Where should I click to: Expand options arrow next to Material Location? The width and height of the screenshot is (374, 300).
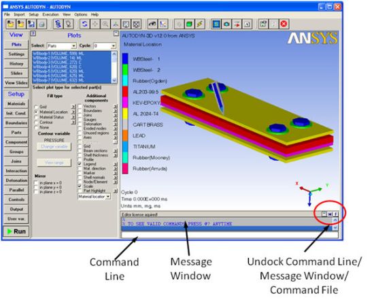[x=73, y=112]
